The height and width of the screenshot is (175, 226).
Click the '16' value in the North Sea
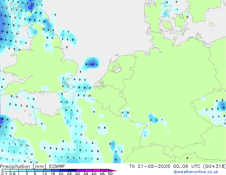tap(91, 64)
